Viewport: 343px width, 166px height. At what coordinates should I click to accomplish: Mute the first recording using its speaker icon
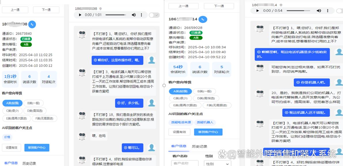point(134,15)
